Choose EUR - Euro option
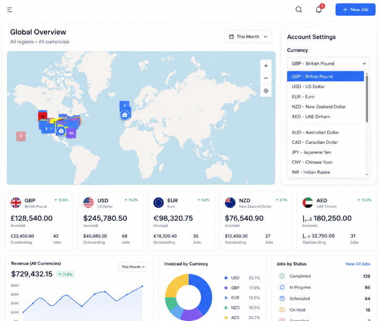 point(325,96)
